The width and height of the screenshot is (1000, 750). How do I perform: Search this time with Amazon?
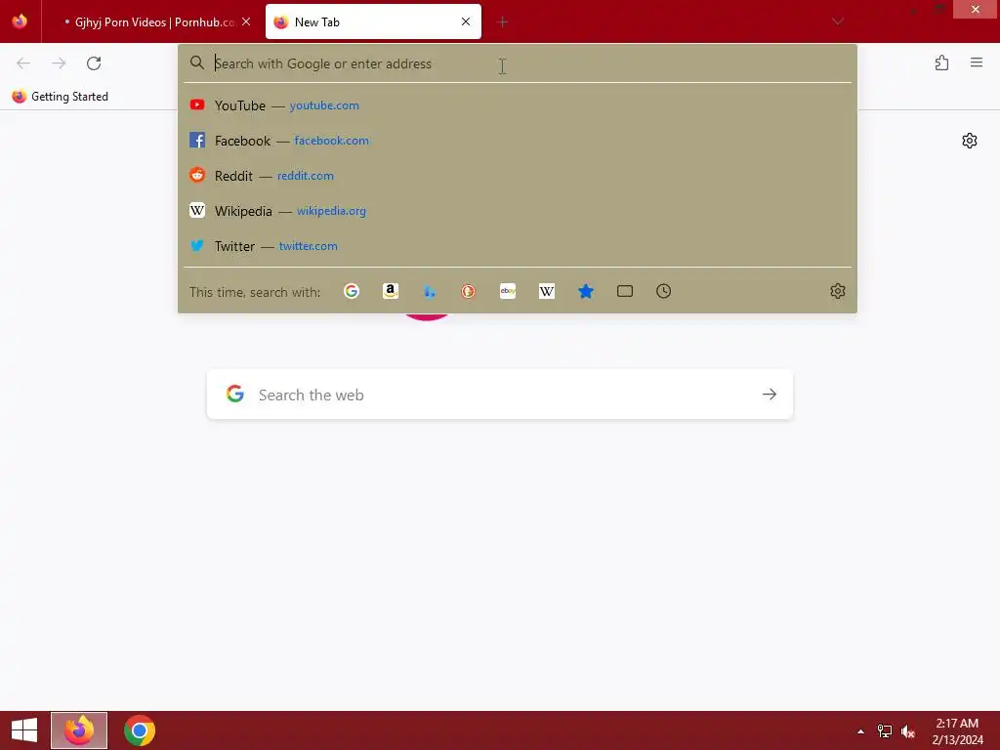[x=391, y=291]
